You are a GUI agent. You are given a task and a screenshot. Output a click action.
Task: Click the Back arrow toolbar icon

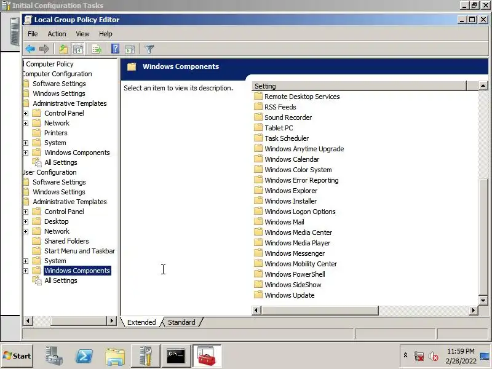(x=30, y=49)
